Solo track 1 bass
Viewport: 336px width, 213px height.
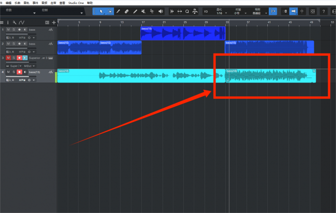[x=14, y=30]
